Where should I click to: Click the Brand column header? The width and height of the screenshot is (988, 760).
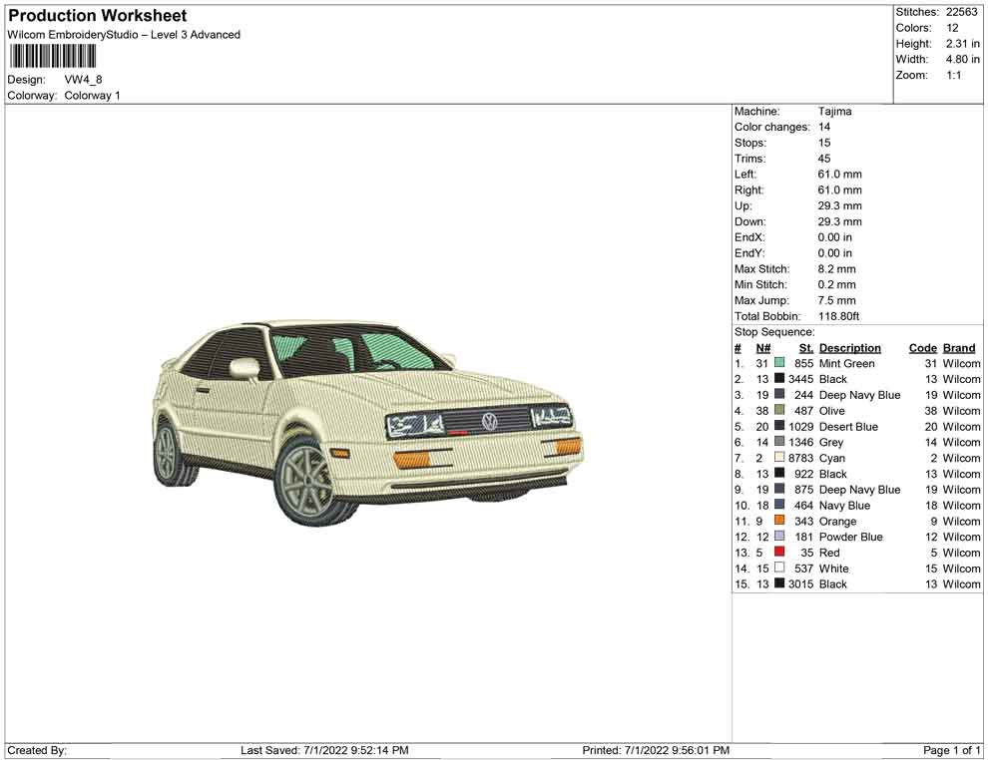(958, 348)
